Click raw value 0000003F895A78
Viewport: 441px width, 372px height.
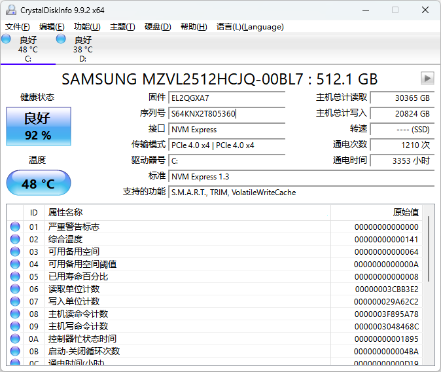tap(387, 314)
